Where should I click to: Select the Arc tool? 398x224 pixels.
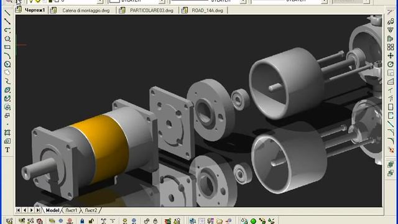point(7,55)
